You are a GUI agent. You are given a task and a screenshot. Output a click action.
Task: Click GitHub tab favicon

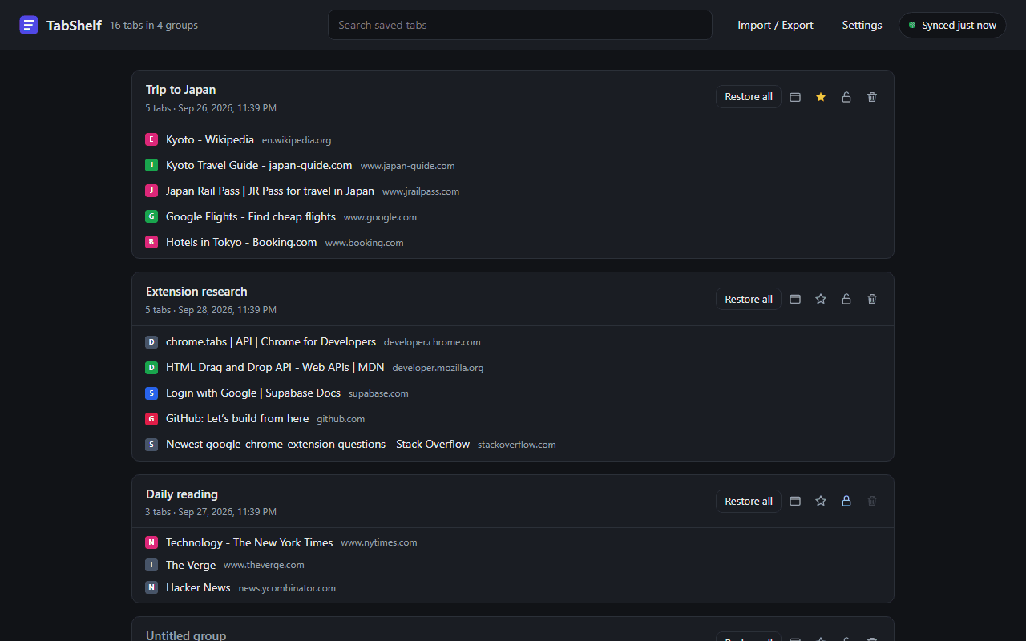point(151,419)
